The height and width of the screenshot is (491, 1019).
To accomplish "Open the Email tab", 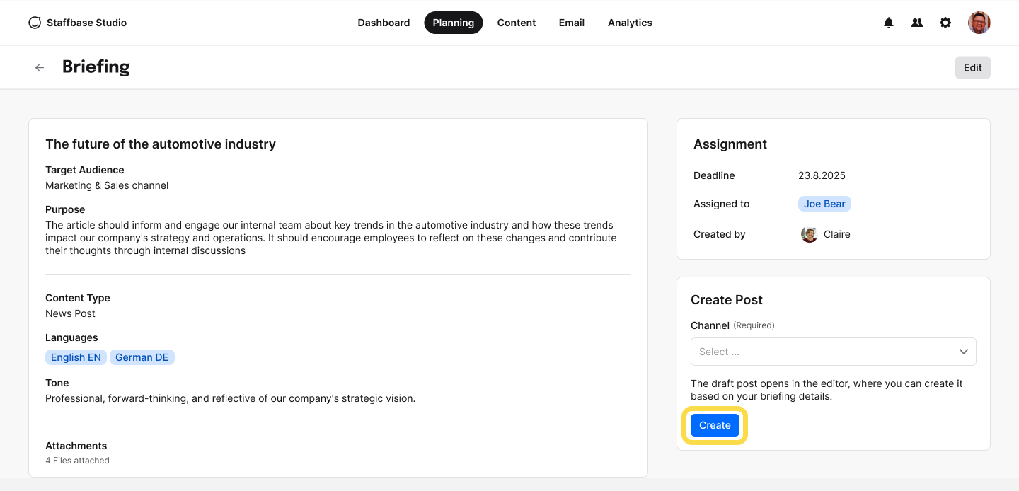I will [572, 23].
